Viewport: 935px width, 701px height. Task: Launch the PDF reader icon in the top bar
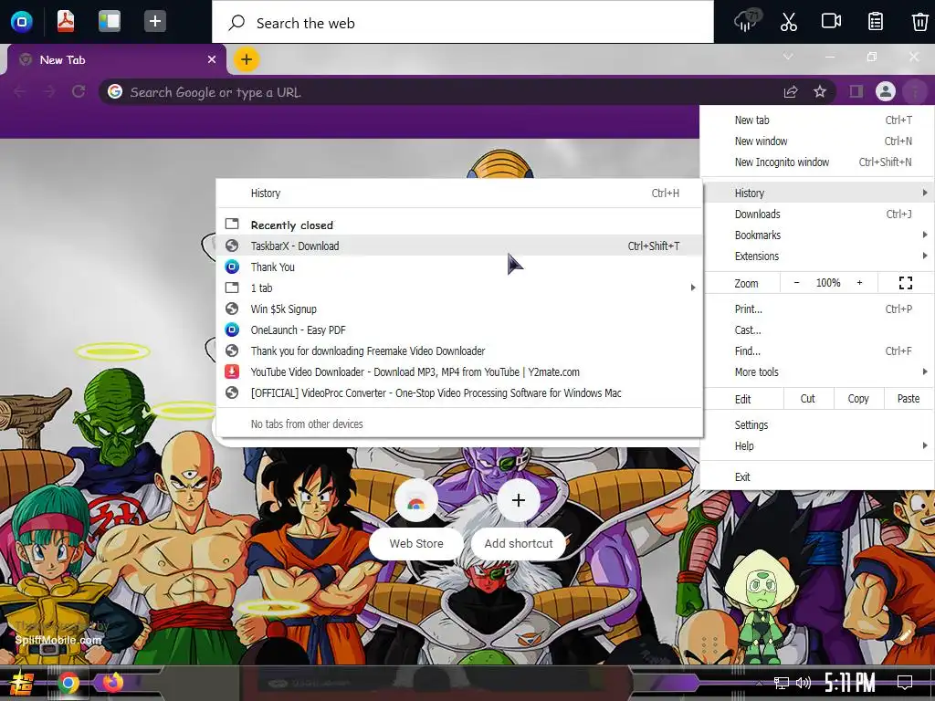[66, 22]
